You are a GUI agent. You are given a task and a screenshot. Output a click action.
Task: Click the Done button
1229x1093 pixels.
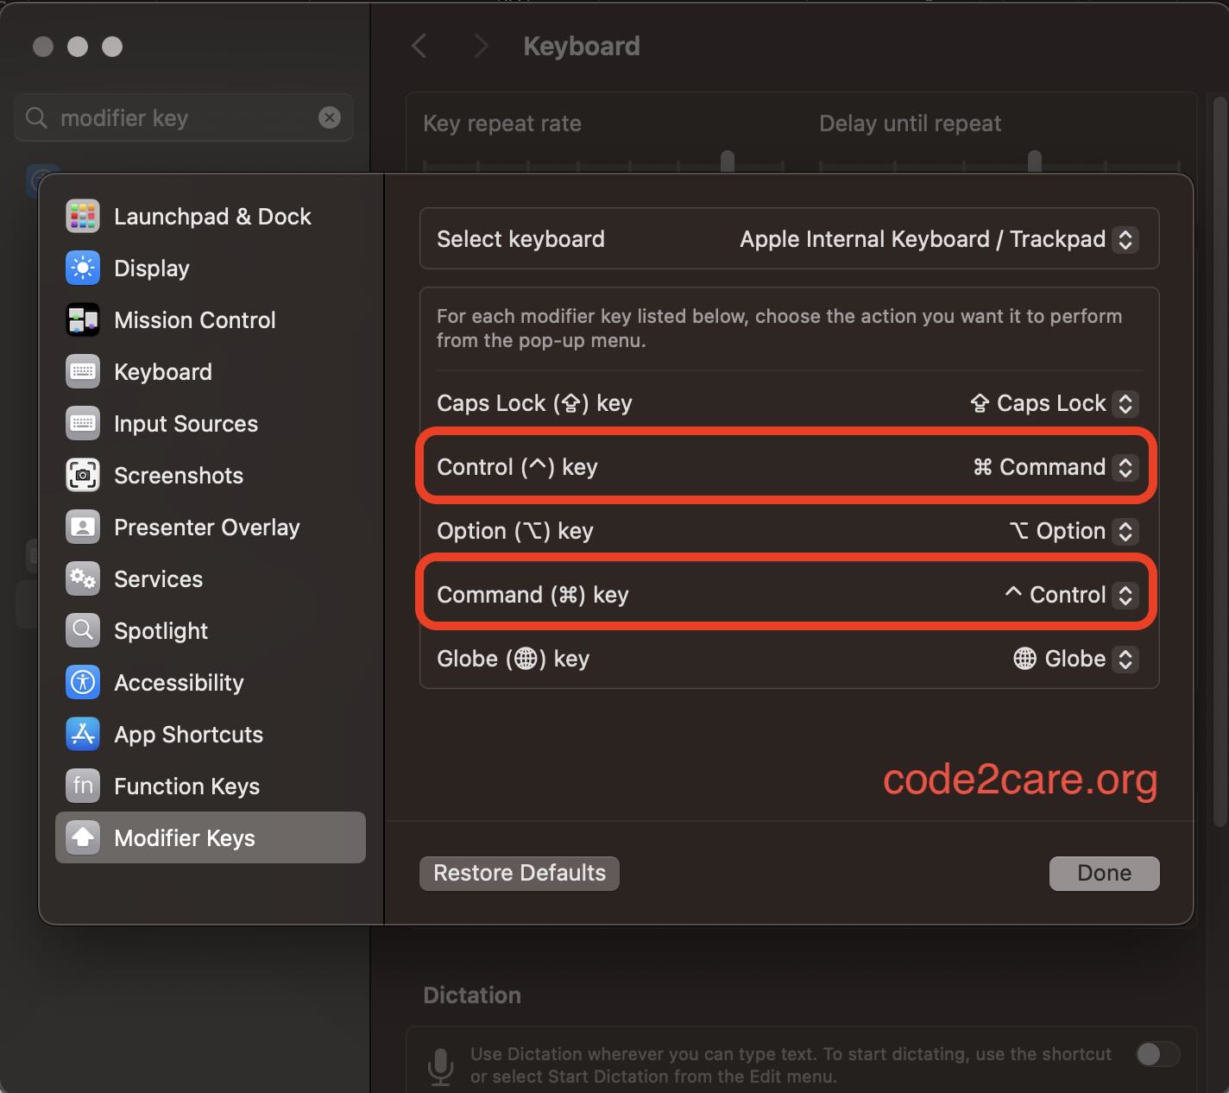(x=1104, y=873)
